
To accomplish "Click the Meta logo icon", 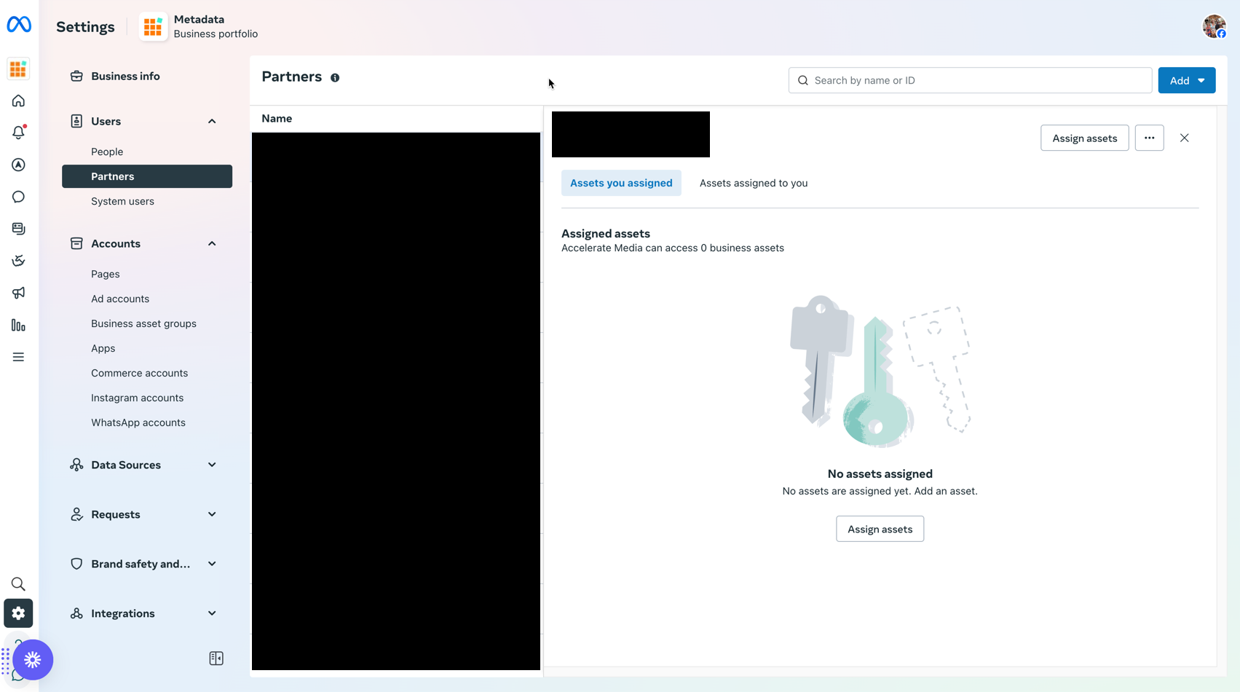I will [19, 25].
